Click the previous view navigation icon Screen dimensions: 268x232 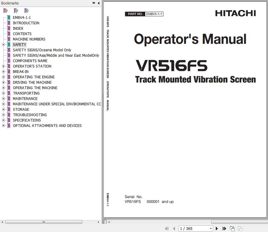click(232, 228)
